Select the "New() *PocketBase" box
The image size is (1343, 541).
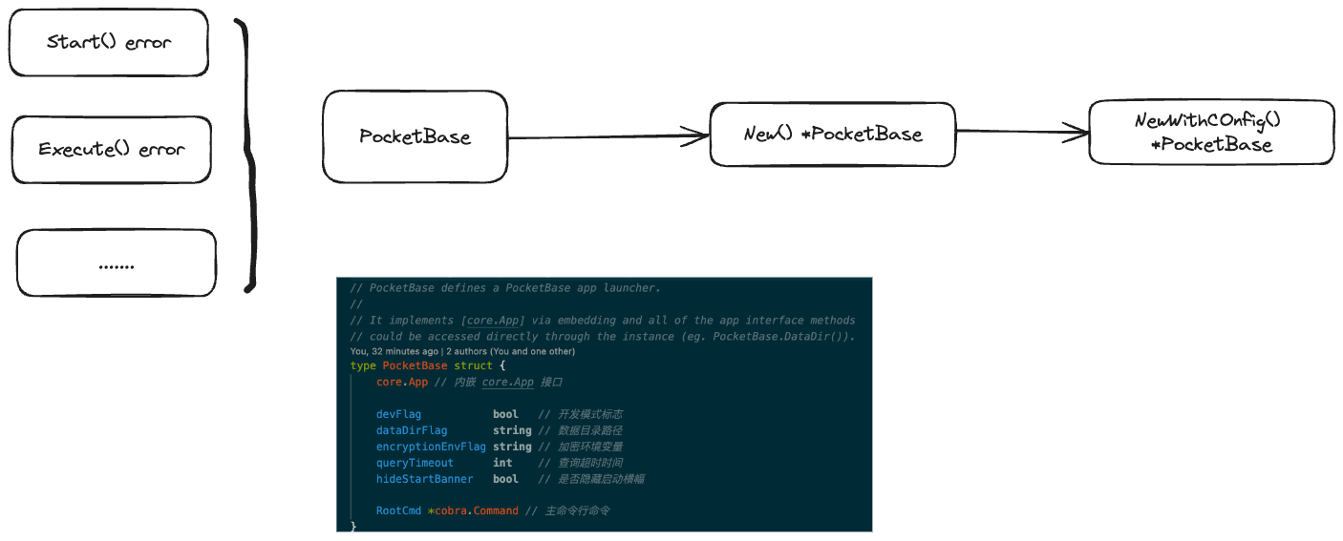coord(833,134)
